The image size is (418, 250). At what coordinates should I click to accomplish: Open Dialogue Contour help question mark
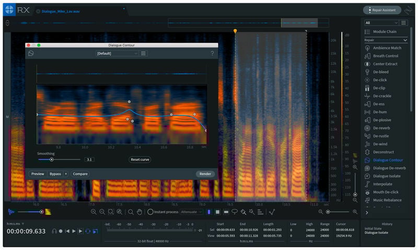tap(212, 53)
